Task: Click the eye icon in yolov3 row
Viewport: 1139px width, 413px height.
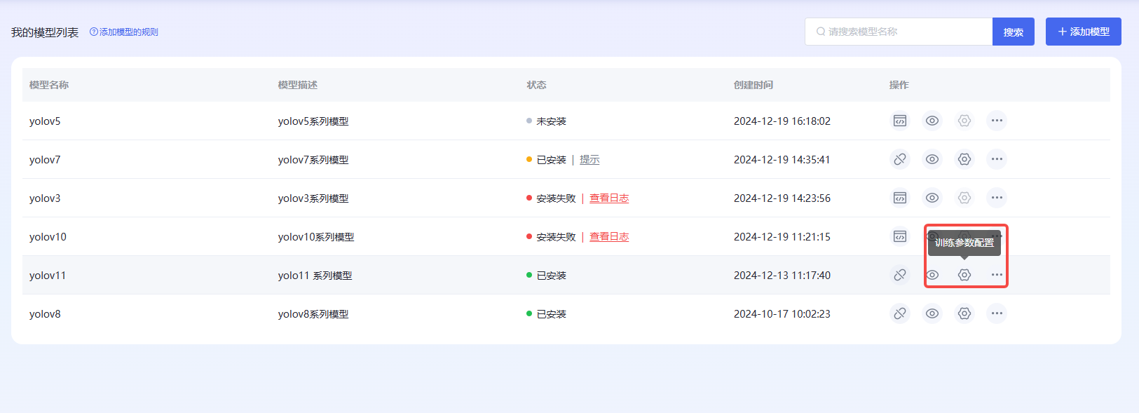Action: [x=932, y=198]
